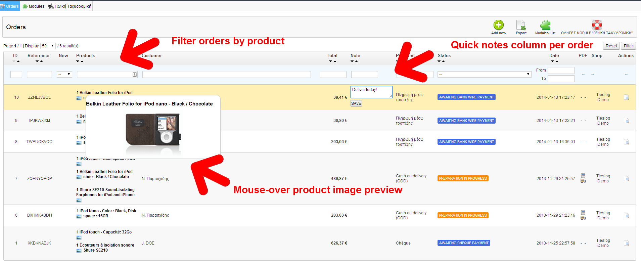Open the lifebuoy module instructions icon

tap(597, 25)
